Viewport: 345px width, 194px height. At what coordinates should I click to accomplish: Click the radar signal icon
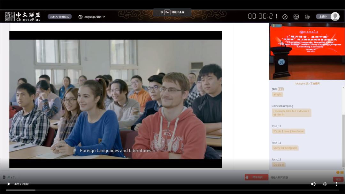[x=307, y=17]
